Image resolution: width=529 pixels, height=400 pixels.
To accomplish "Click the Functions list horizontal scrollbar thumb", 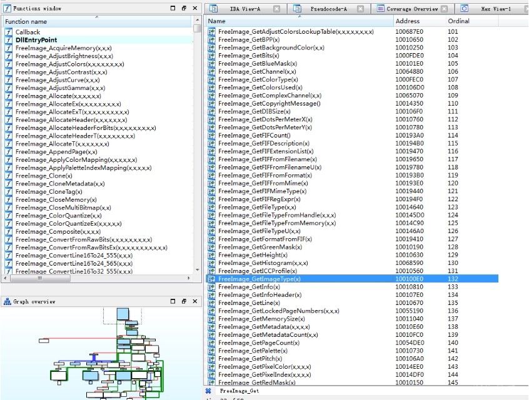I will pos(40,278).
